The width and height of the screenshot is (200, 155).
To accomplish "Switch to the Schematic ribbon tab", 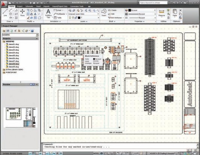I will click(x=29, y=6).
